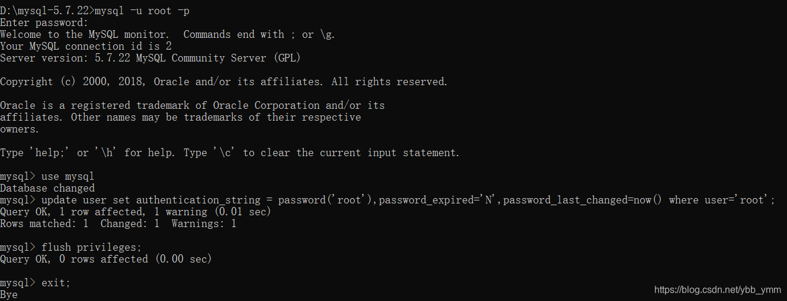
Task: Click "where user='root'" clause
Action: click(x=722, y=200)
